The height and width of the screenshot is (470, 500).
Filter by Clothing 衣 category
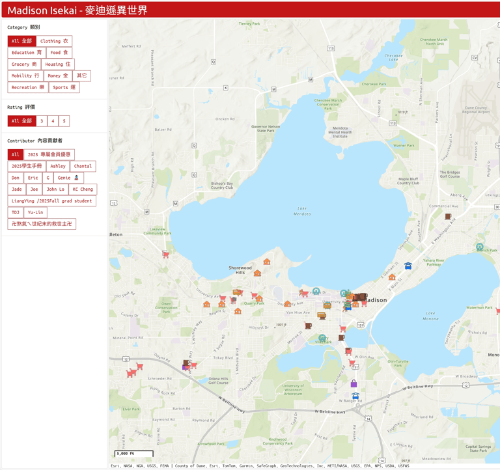(x=54, y=41)
